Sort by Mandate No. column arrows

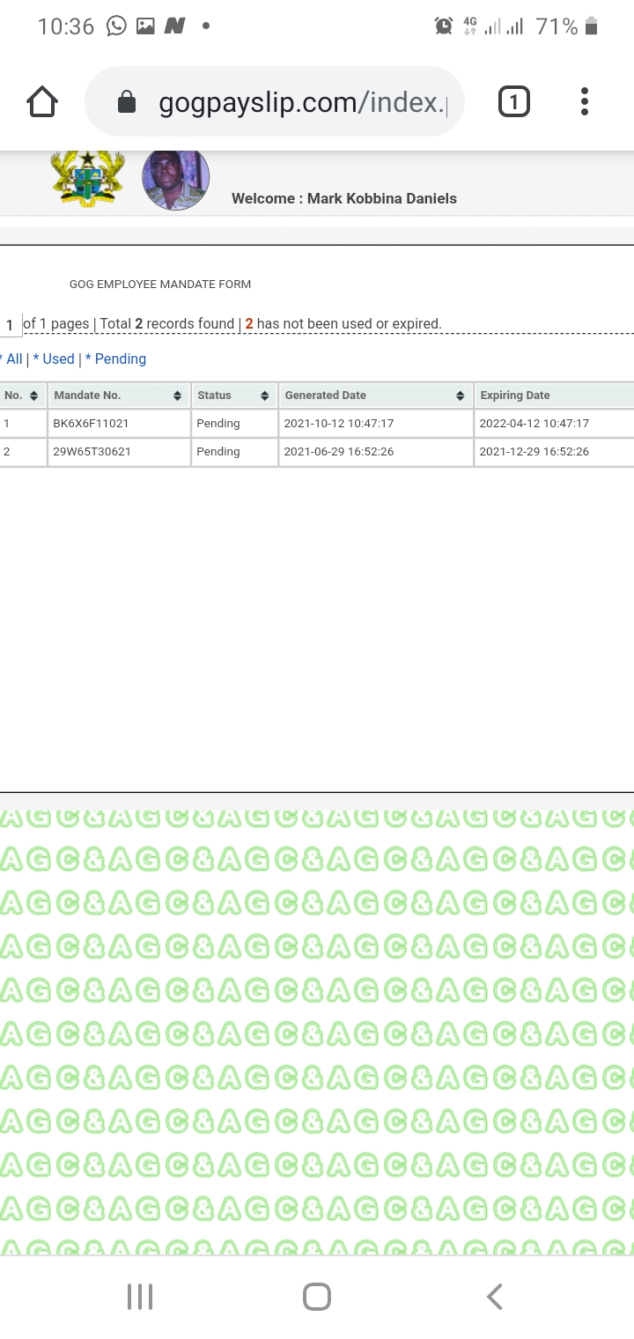click(x=177, y=396)
